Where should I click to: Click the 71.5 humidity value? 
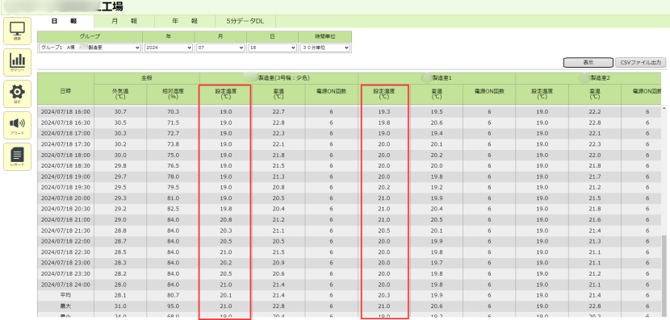(x=173, y=123)
